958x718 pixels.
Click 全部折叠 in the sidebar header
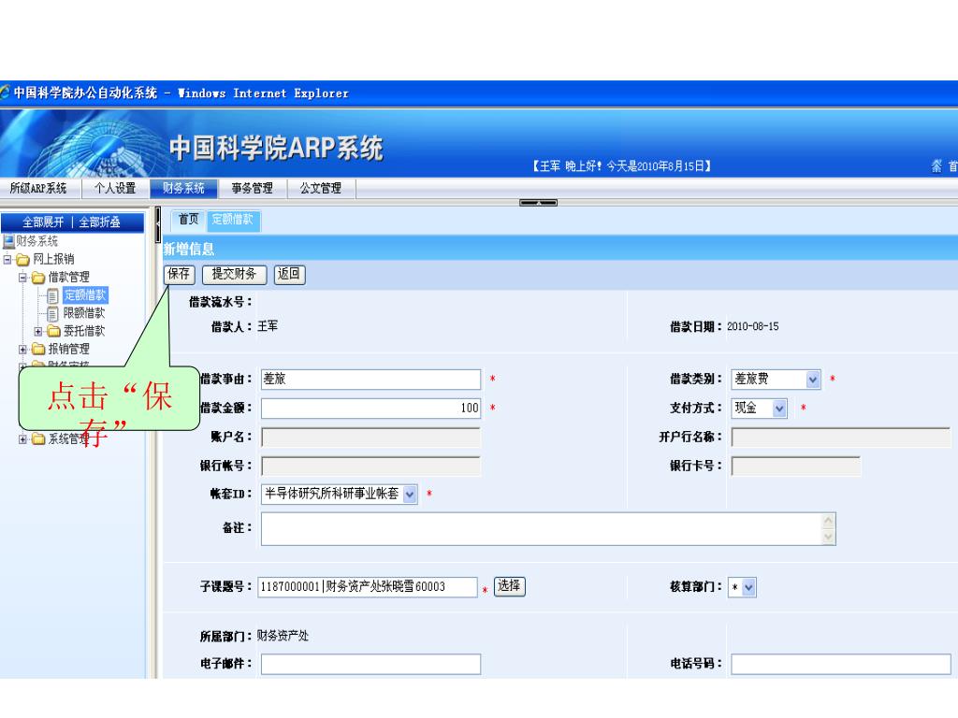99,223
